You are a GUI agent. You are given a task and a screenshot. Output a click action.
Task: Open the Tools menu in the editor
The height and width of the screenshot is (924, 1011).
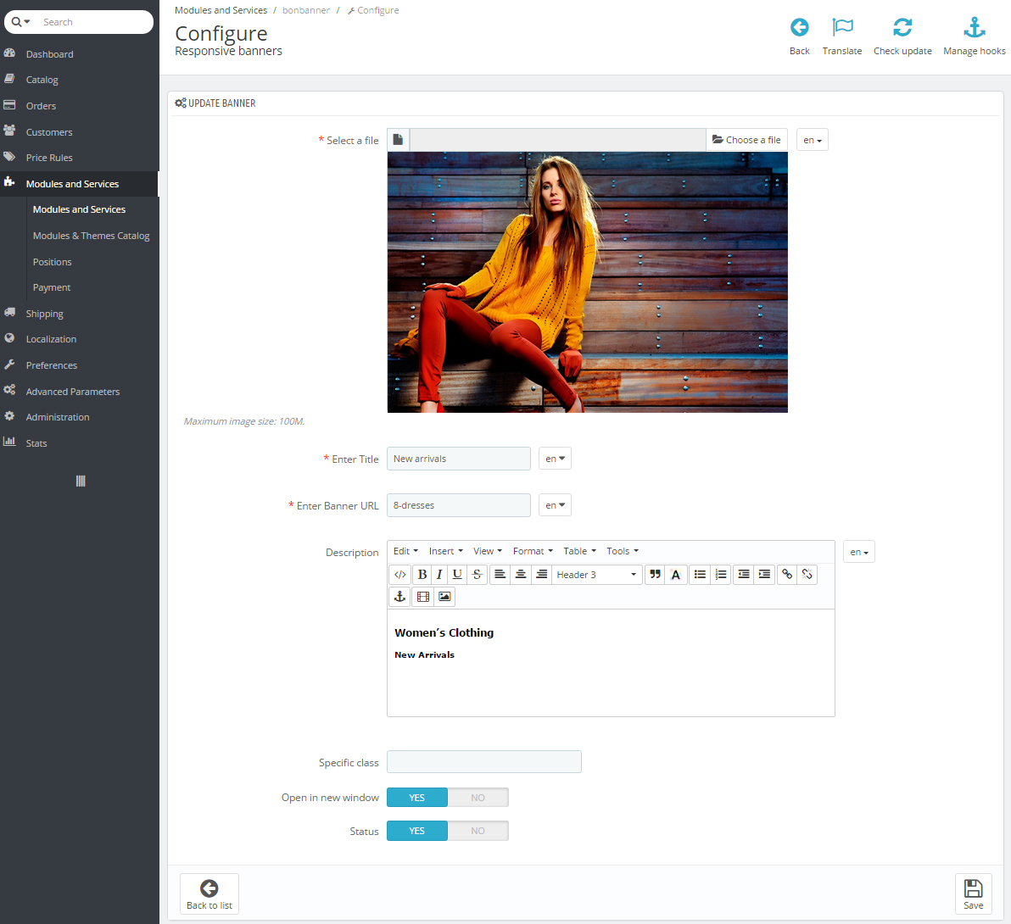[622, 550]
